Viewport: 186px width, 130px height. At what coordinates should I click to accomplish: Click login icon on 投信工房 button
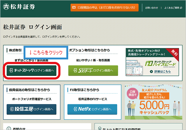tap(11, 109)
